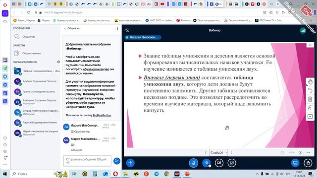The width and height of the screenshot is (317, 178).
Task: Open Opera sidebar settings gear
Action: click(x=5, y=151)
